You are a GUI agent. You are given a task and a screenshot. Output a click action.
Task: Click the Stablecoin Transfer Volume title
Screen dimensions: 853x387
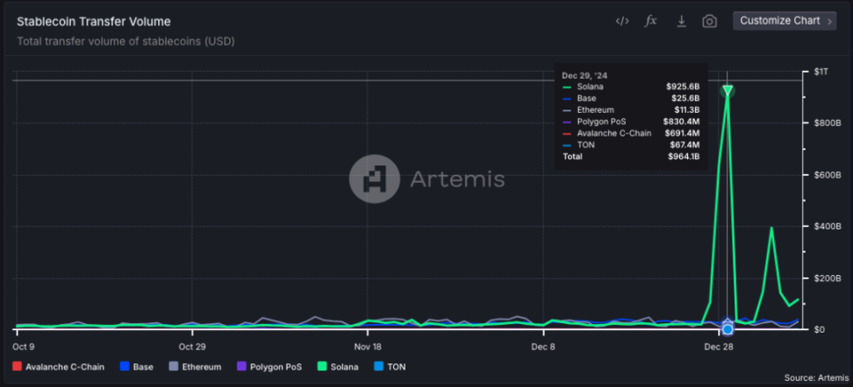point(94,22)
